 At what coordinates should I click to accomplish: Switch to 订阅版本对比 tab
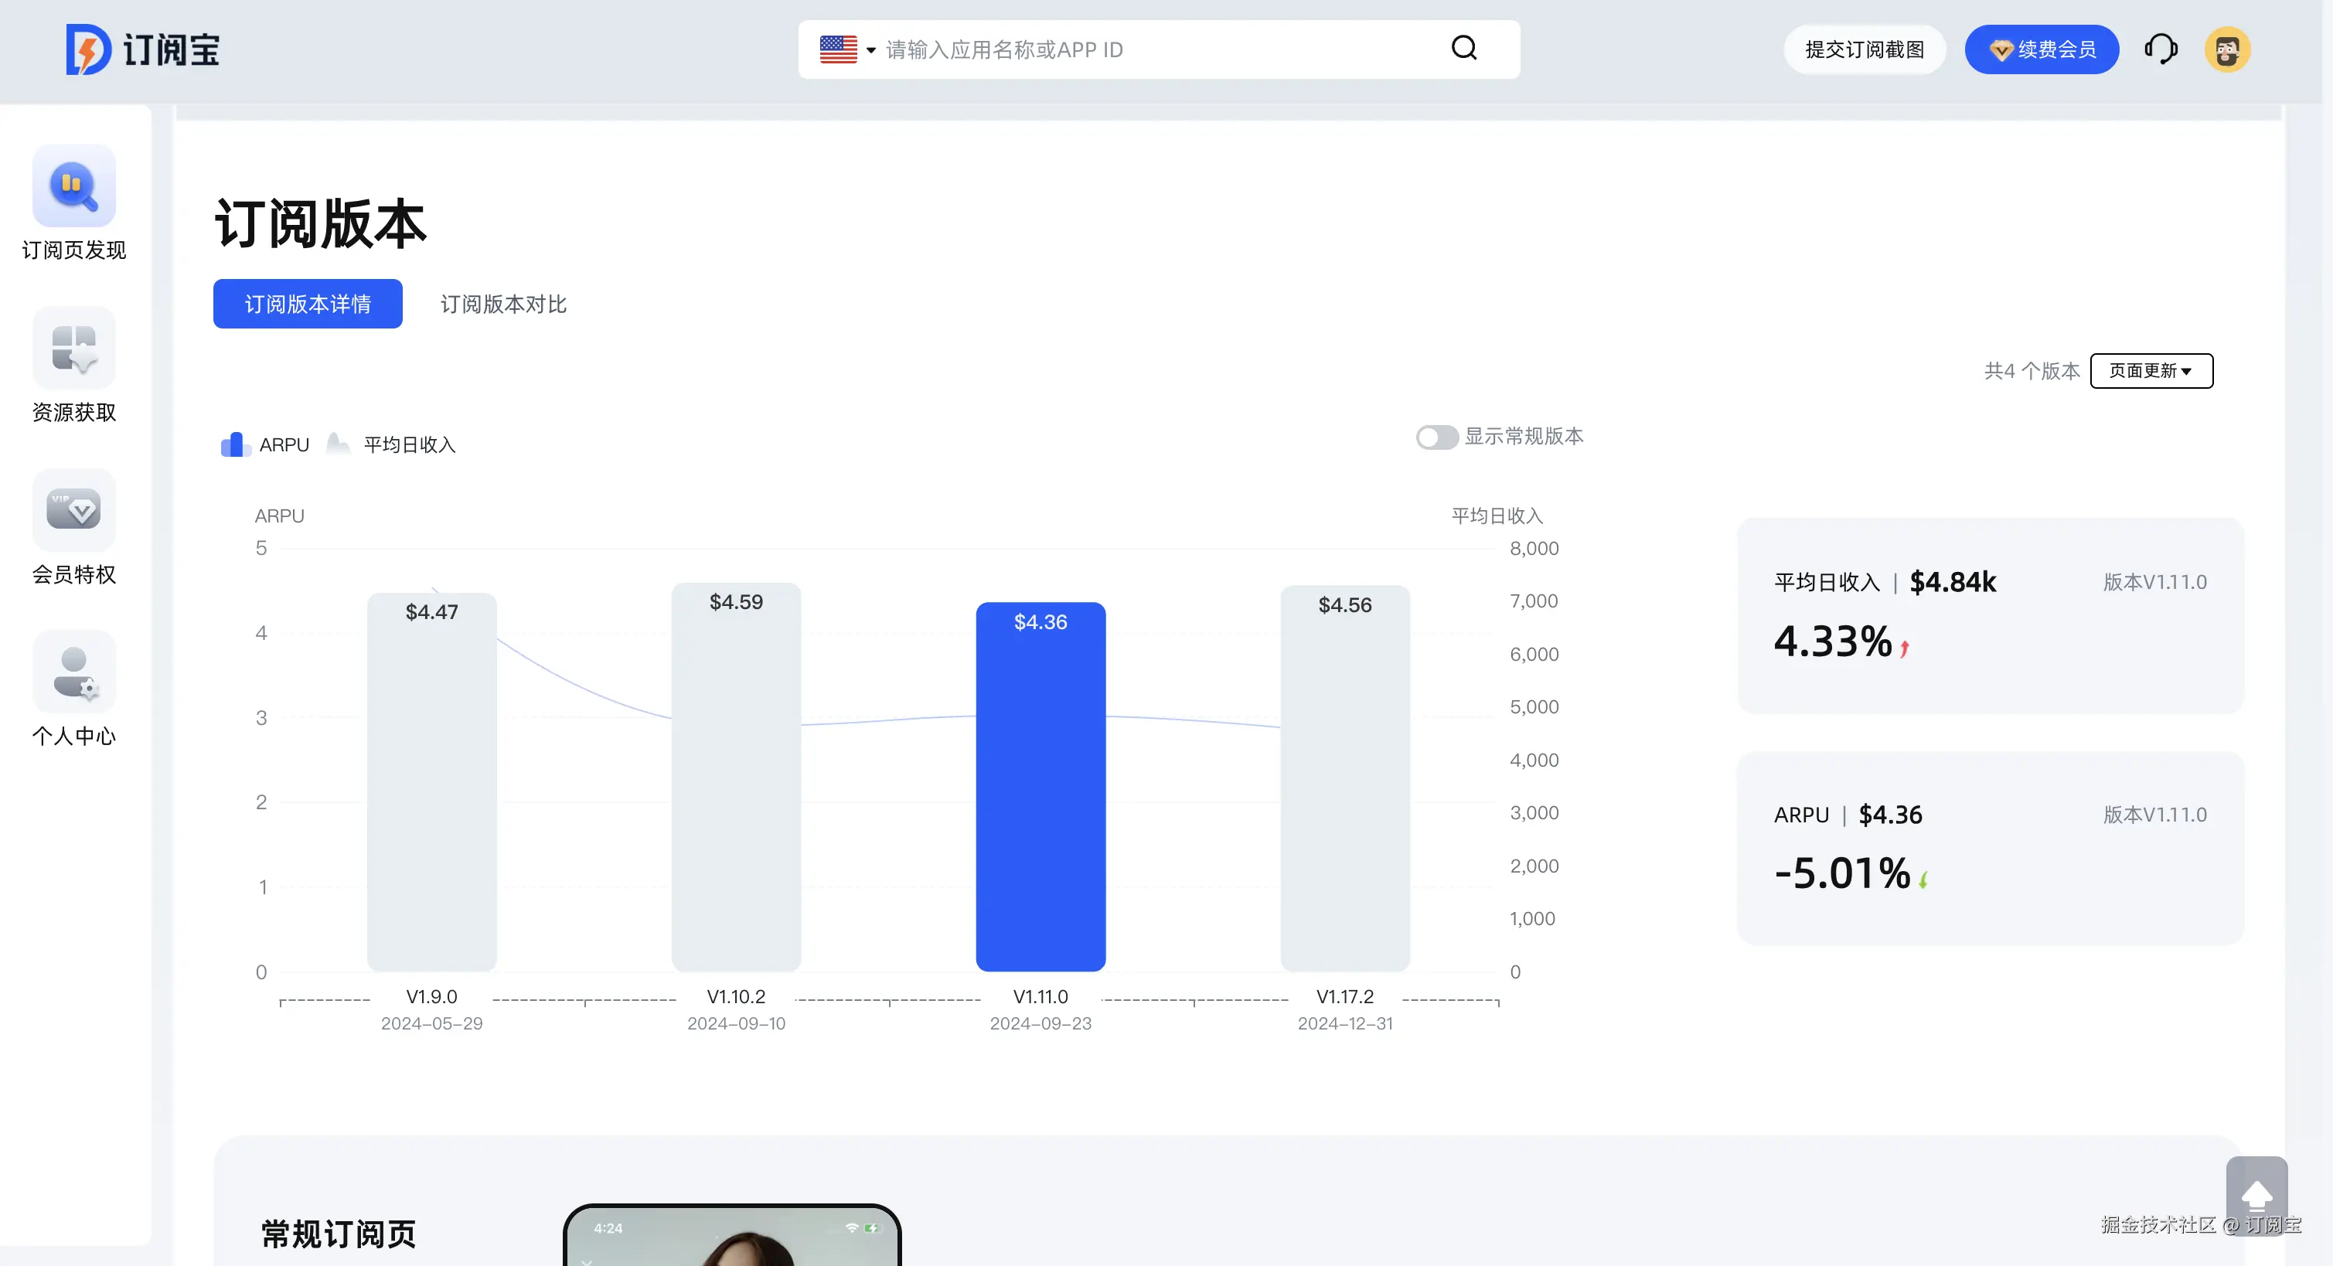pyautogui.click(x=503, y=305)
